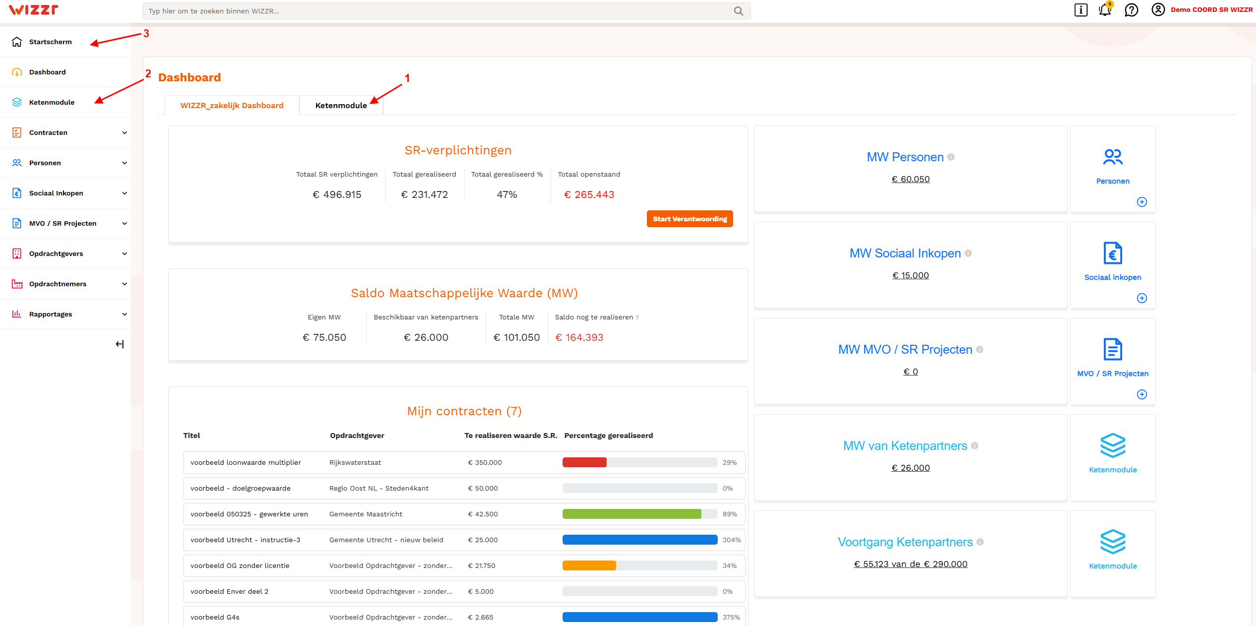Click € 265.443 Totaal openstaand value
This screenshot has height=626, width=1256.
point(589,194)
